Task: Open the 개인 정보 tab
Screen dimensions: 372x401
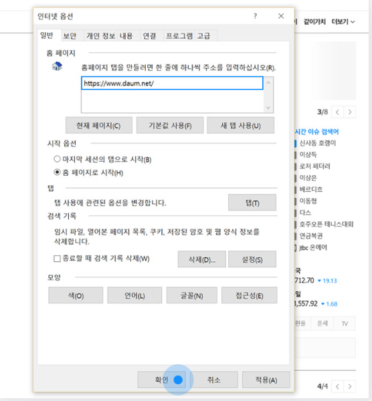Action: coord(101,36)
